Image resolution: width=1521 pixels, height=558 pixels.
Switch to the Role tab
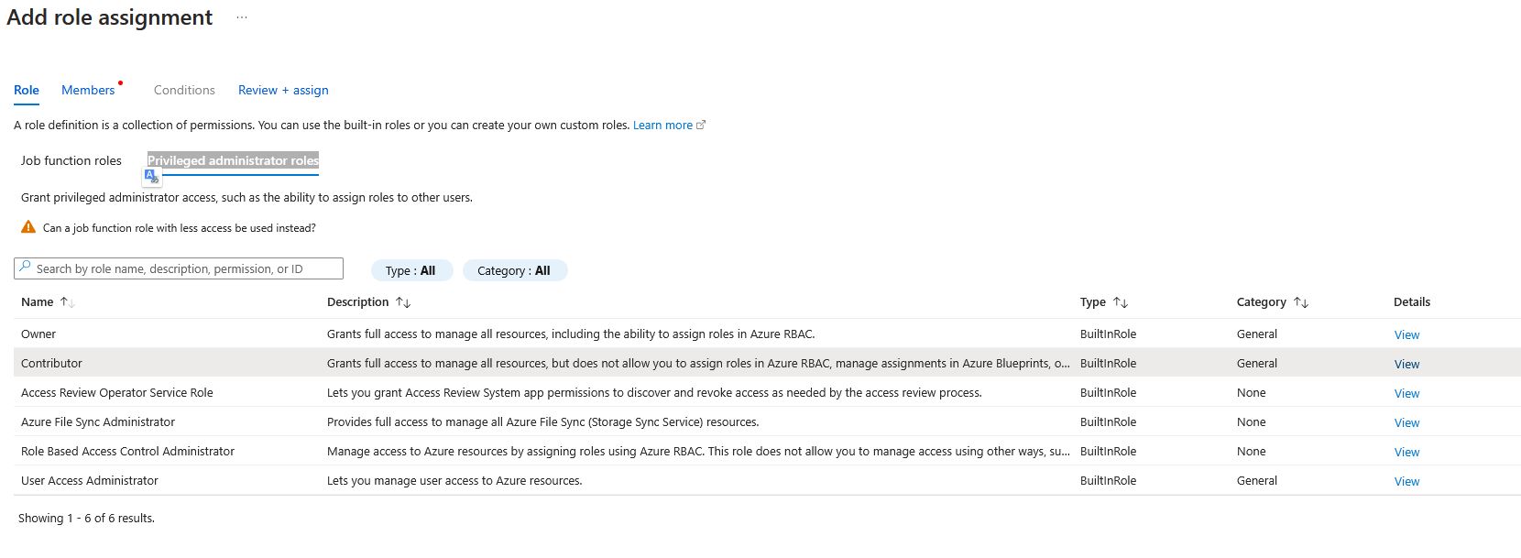27,90
